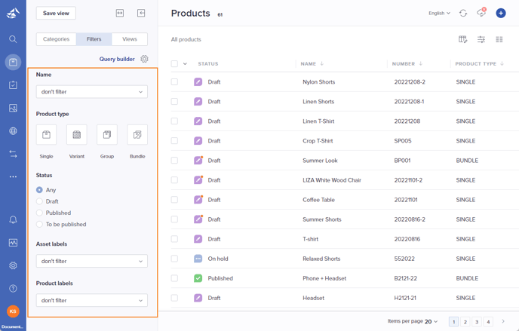Click the search icon in left sidebar
Viewport: 519px width, 331px height.
coord(13,39)
